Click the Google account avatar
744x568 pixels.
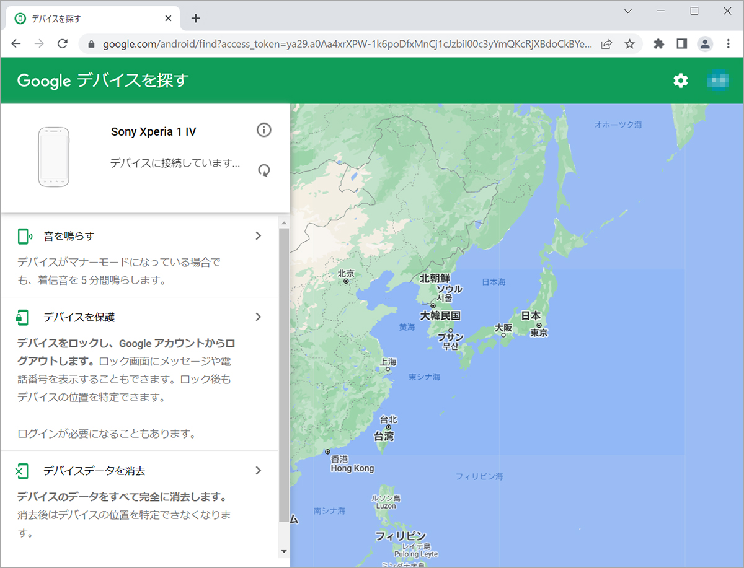[x=718, y=81]
